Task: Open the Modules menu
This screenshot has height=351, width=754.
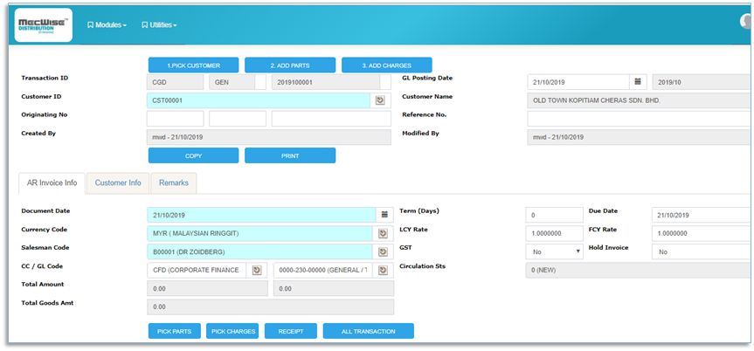Action: (x=107, y=25)
